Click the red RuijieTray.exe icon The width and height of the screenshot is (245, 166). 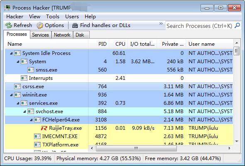[x=44, y=128]
